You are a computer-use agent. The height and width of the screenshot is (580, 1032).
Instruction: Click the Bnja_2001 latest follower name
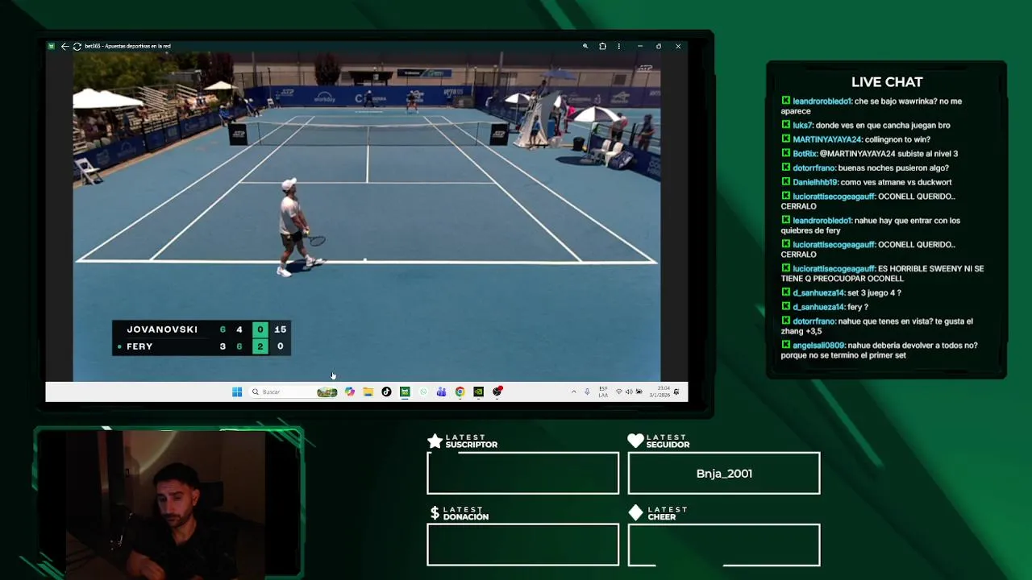[724, 474]
